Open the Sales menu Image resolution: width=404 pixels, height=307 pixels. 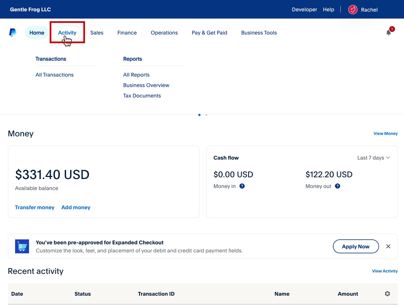coord(97,33)
